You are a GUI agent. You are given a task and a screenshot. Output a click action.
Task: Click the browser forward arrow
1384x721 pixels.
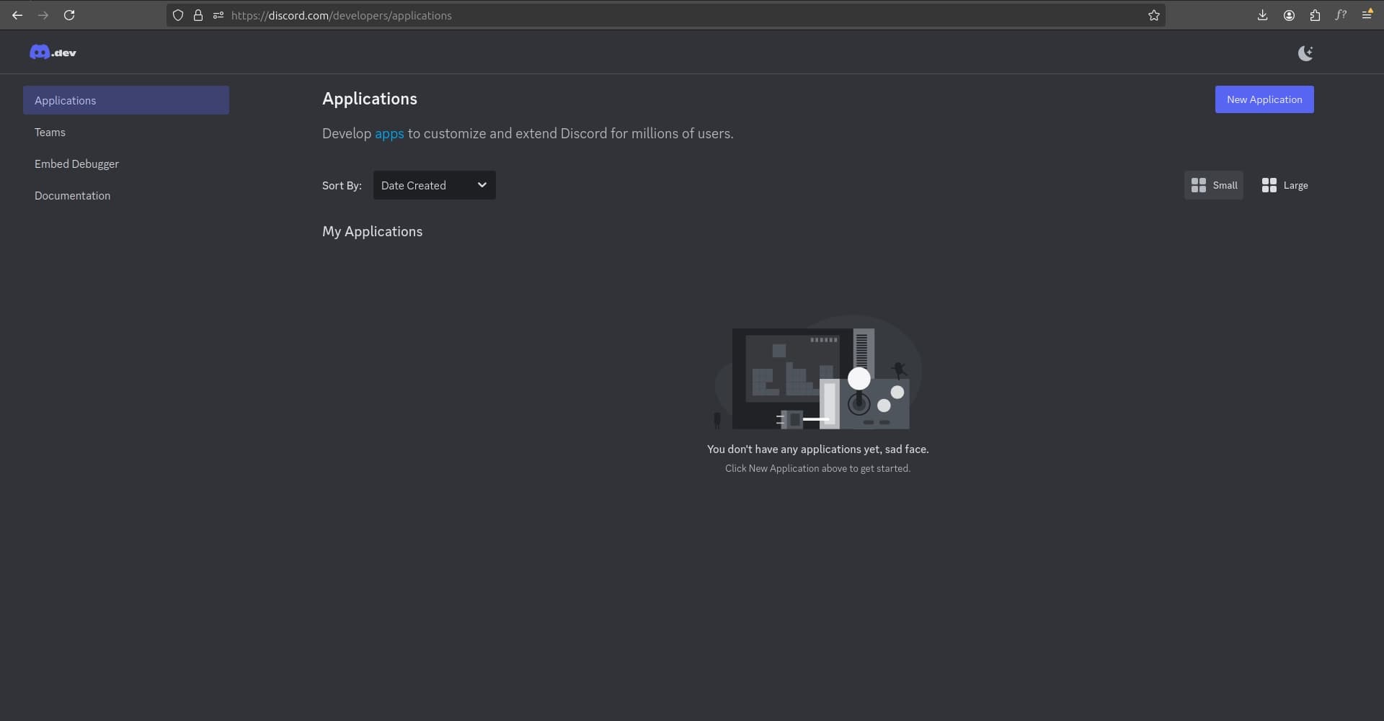[43, 15]
